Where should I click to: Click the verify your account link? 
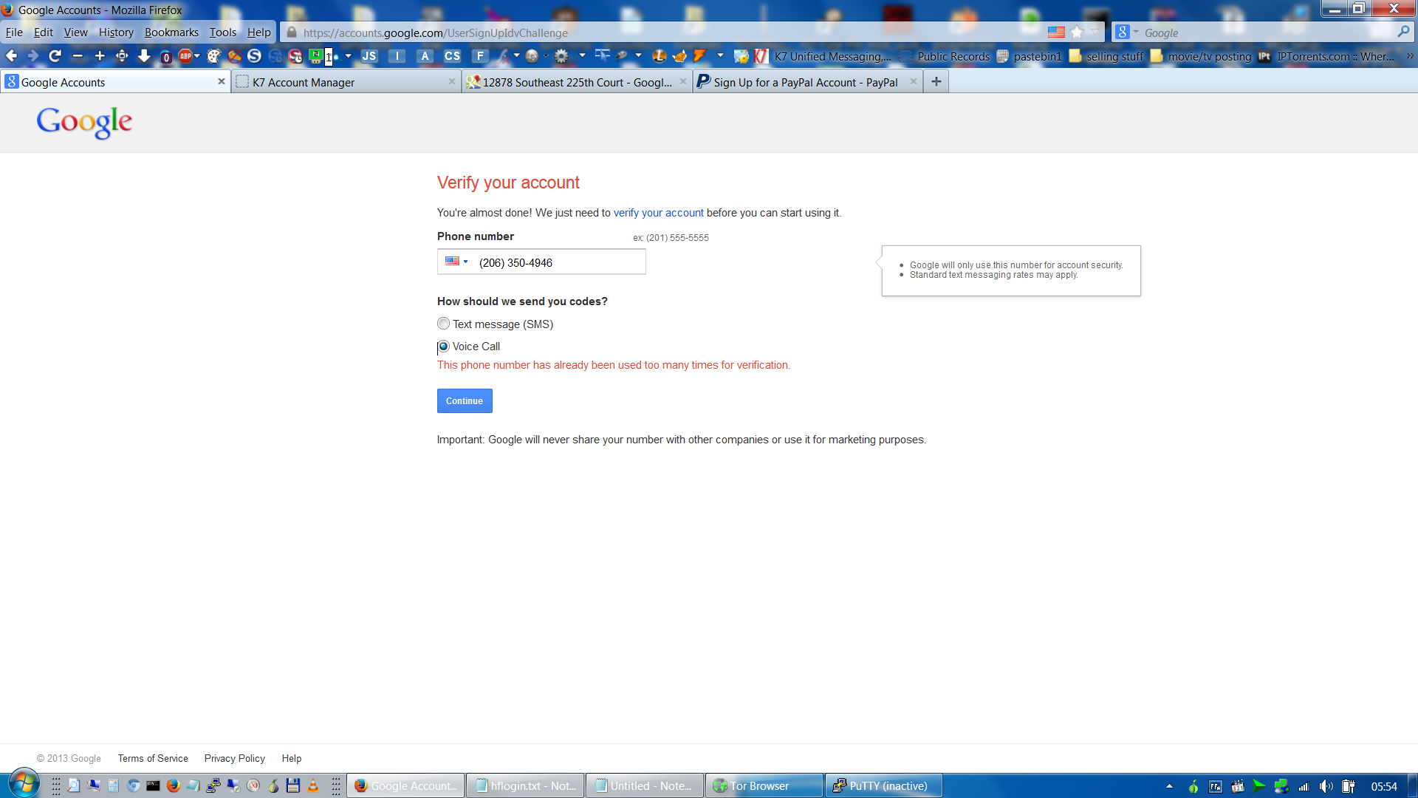point(658,213)
